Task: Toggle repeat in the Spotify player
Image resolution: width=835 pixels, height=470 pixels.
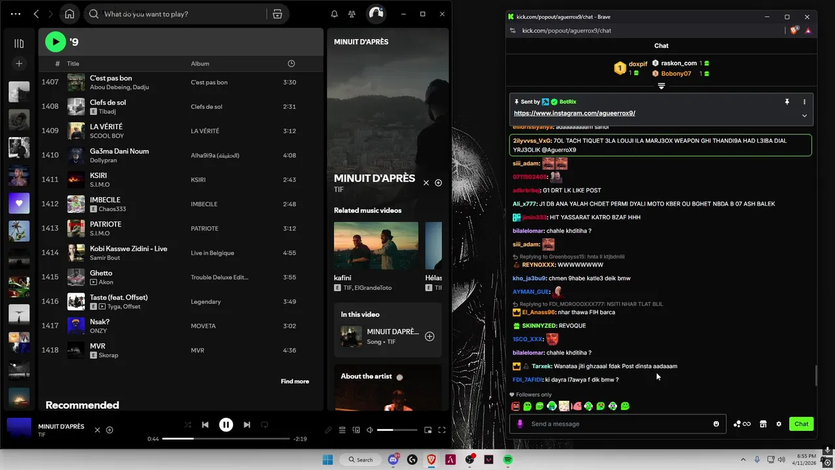Action: [x=264, y=424]
